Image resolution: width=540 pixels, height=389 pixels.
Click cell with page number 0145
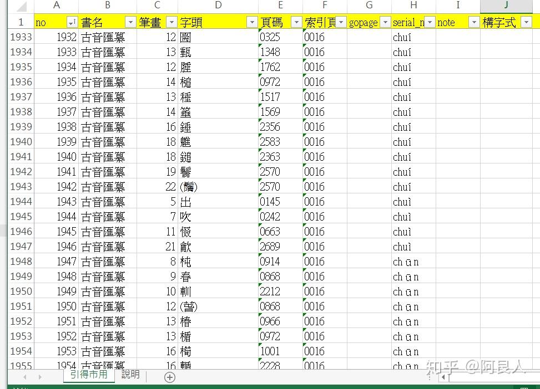[280, 201]
